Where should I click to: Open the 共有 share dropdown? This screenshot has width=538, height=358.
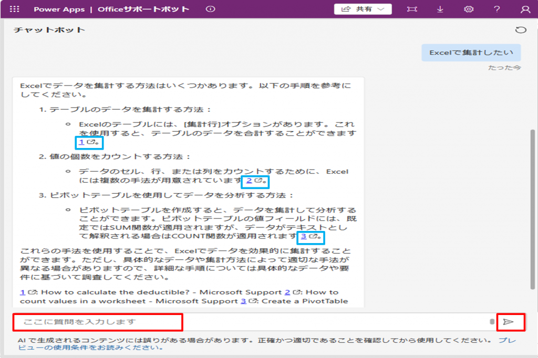tap(363, 9)
